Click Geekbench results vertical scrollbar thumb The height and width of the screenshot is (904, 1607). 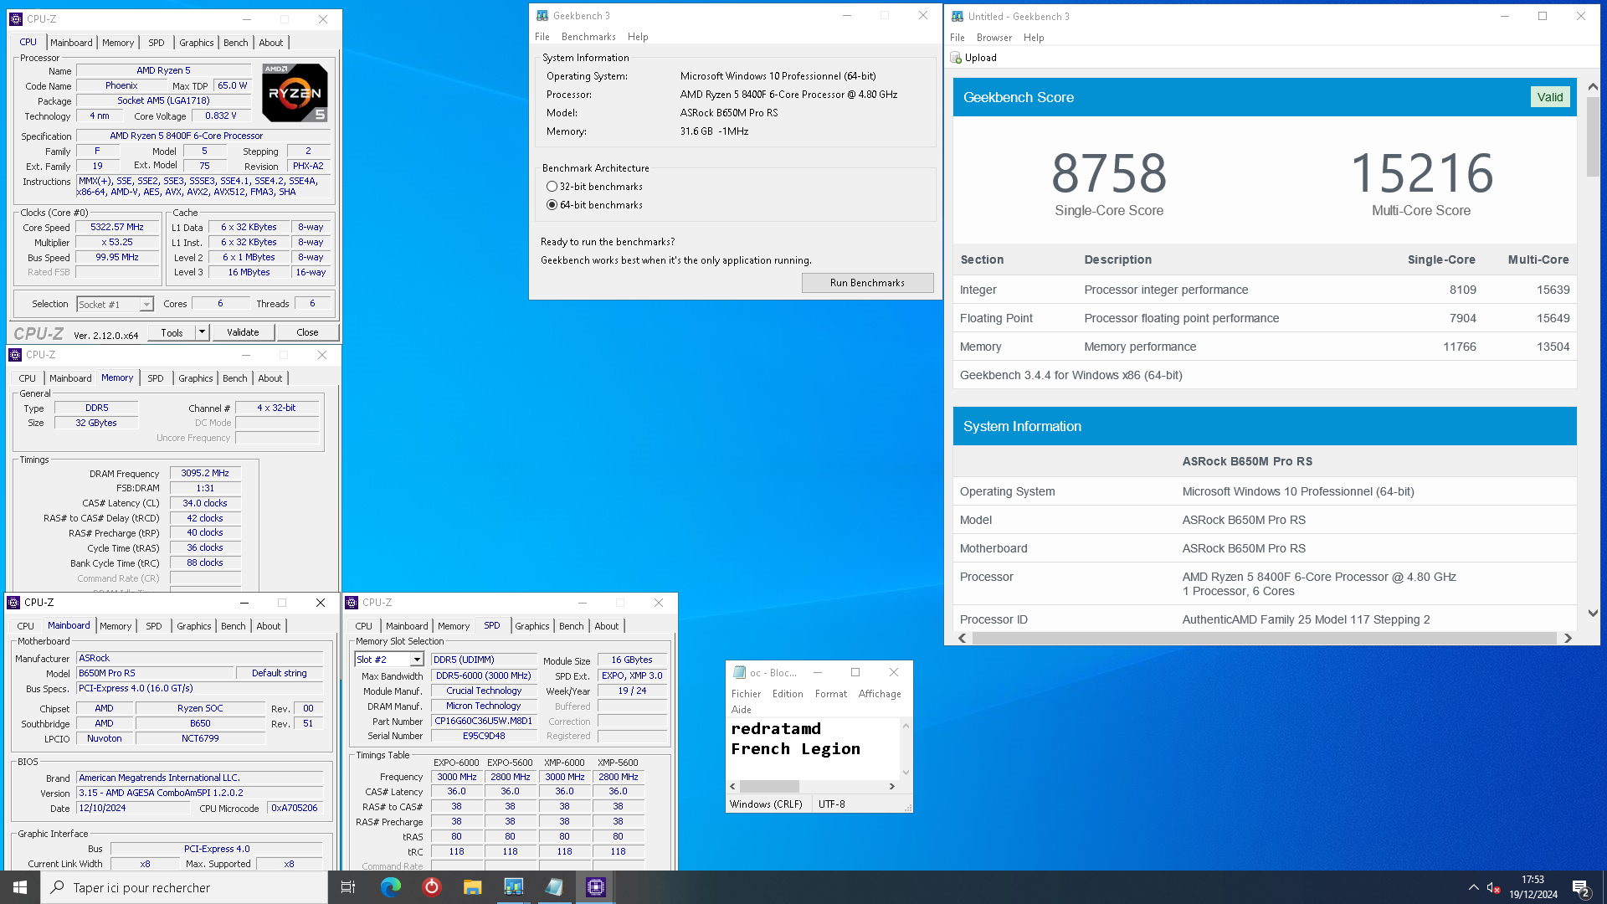pyautogui.click(x=1593, y=136)
